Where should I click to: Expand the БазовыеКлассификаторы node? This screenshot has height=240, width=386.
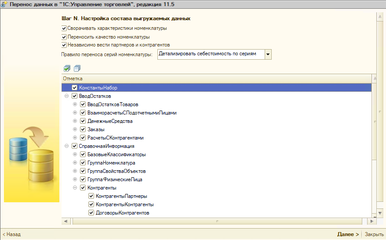(x=75, y=154)
